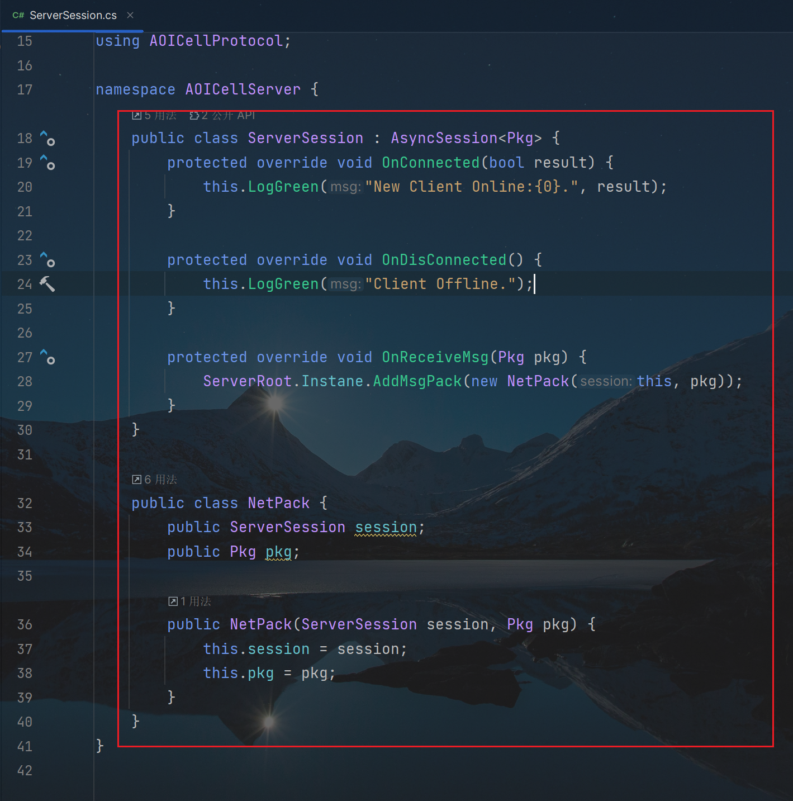793x801 pixels.
Task: Click the underlined 'session' field on line 33
Action: 386,528
